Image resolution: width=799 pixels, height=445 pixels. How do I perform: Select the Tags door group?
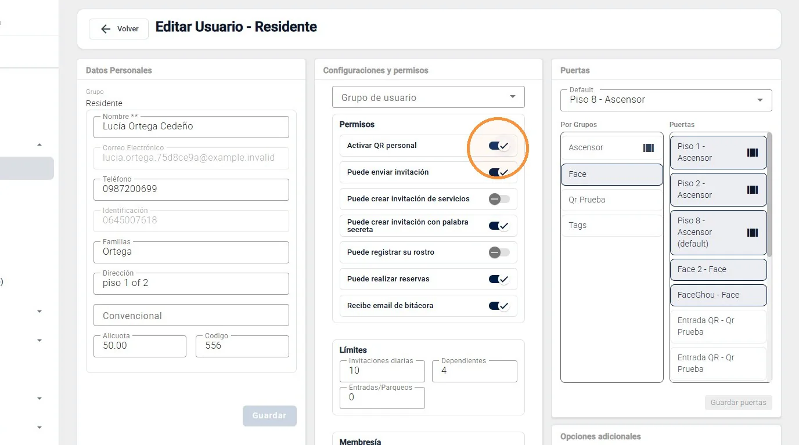tap(612, 225)
